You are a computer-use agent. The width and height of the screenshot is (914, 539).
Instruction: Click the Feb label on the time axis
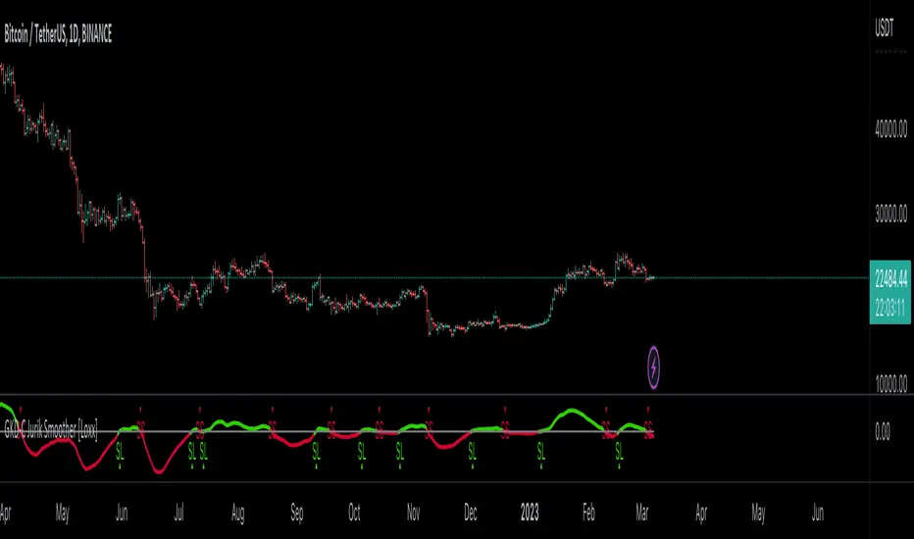click(x=588, y=513)
